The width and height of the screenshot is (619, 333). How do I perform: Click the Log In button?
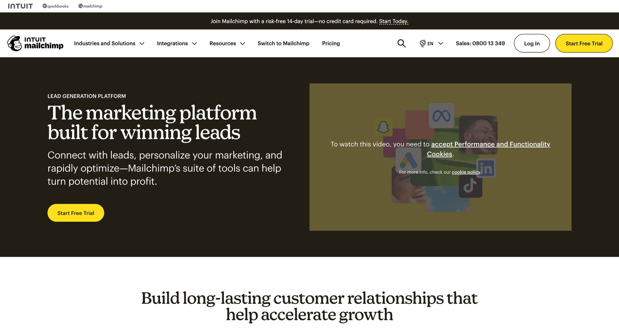click(532, 43)
